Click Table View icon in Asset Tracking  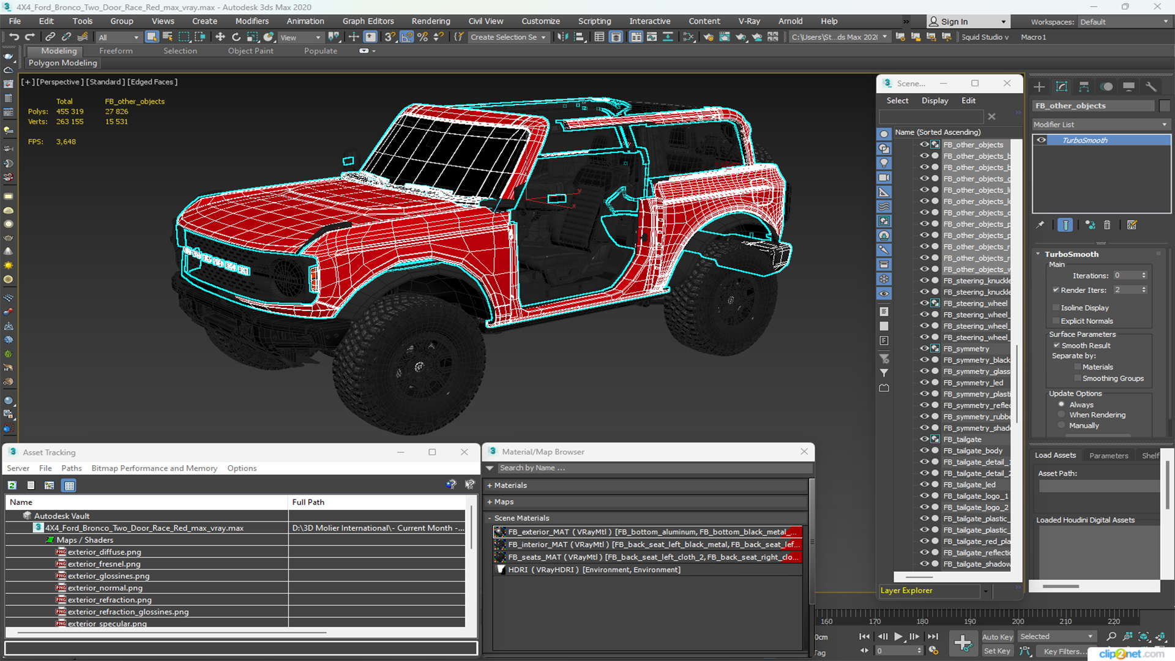[x=69, y=485]
